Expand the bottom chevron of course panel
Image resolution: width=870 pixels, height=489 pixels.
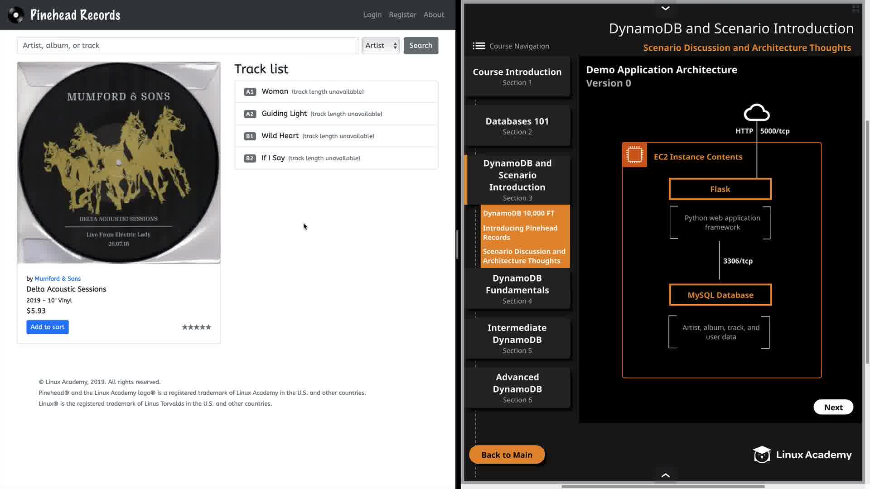pos(665,475)
